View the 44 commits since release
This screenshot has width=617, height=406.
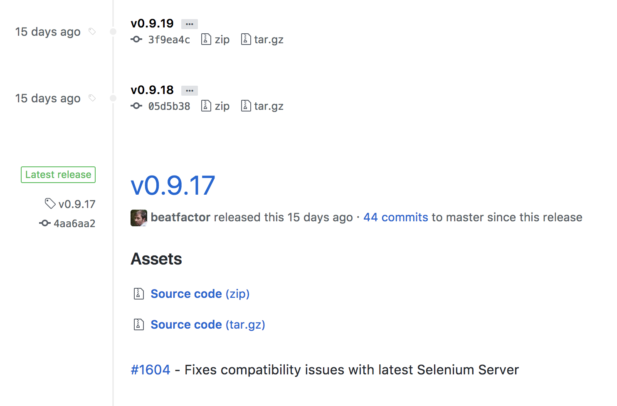point(396,218)
